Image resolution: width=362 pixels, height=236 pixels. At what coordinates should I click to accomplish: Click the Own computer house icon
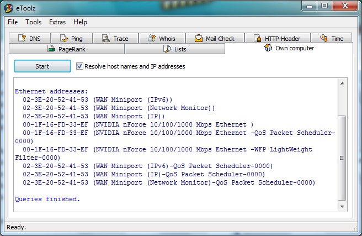[268, 48]
